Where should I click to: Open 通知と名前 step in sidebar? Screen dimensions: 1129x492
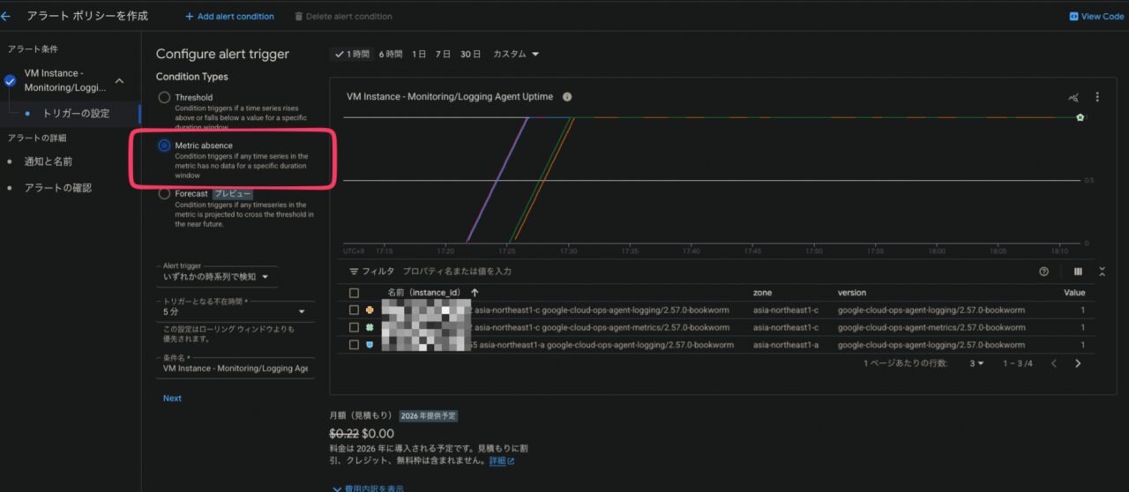point(49,161)
